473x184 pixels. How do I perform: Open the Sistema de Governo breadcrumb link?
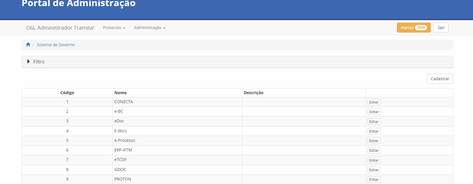coord(56,45)
